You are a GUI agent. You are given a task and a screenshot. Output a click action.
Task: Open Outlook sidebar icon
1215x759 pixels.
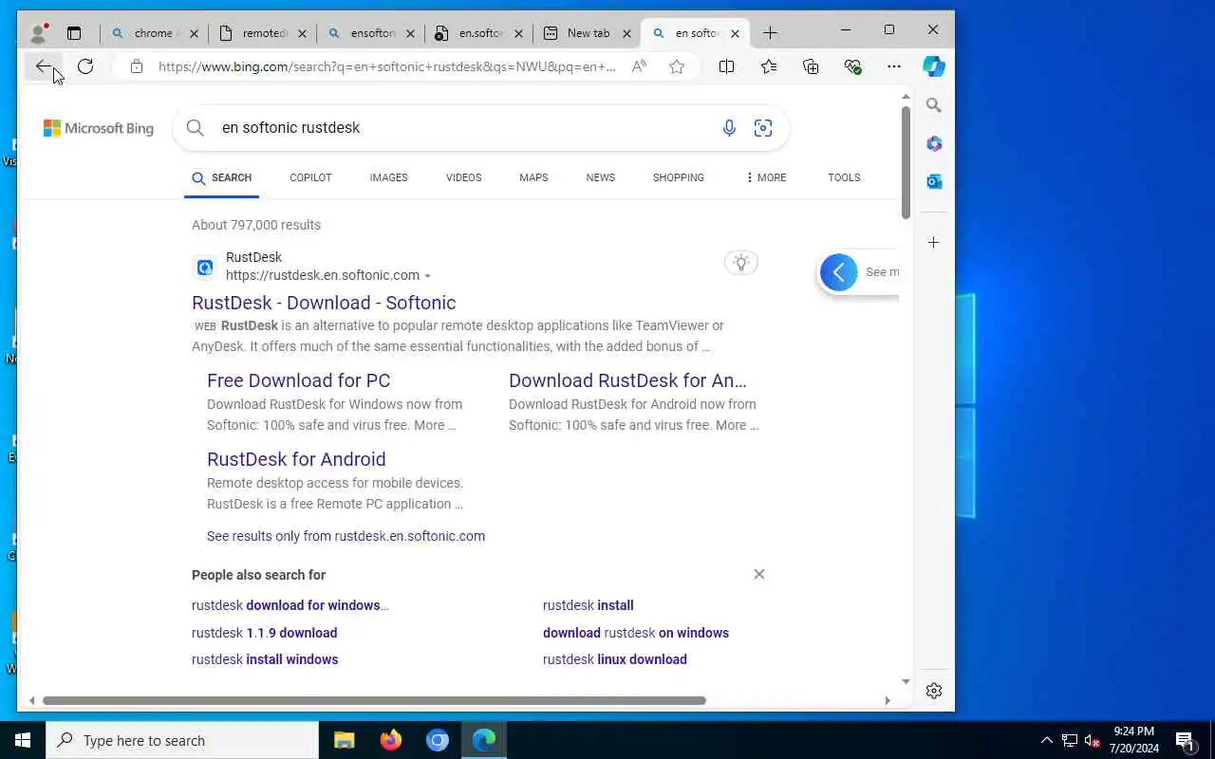pos(934,181)
